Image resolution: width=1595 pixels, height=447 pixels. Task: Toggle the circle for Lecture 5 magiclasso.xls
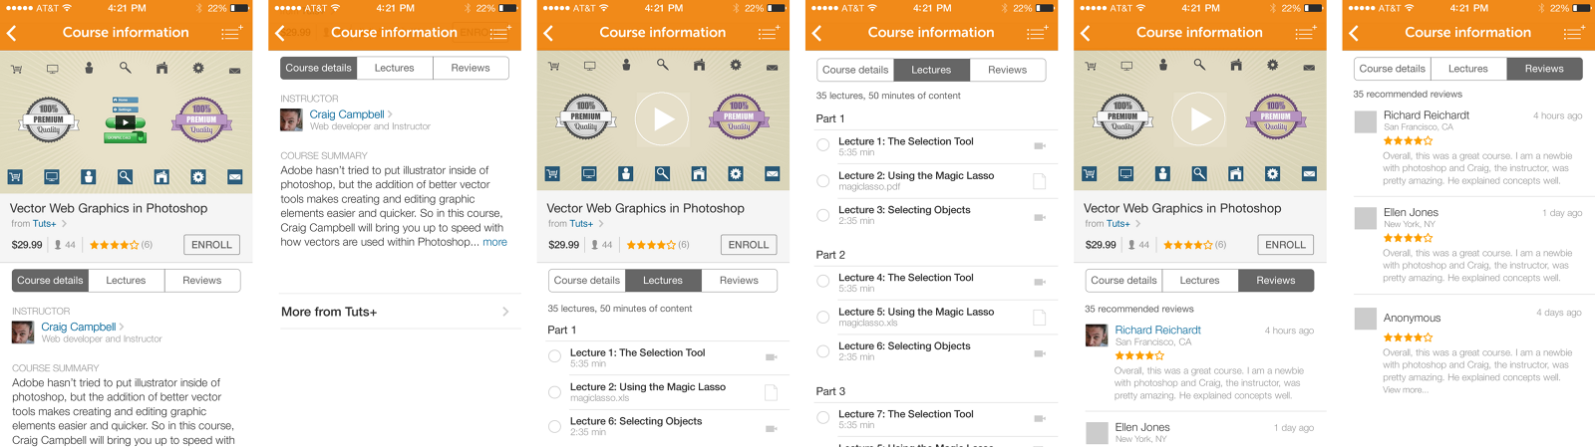(x=823, y=317)
